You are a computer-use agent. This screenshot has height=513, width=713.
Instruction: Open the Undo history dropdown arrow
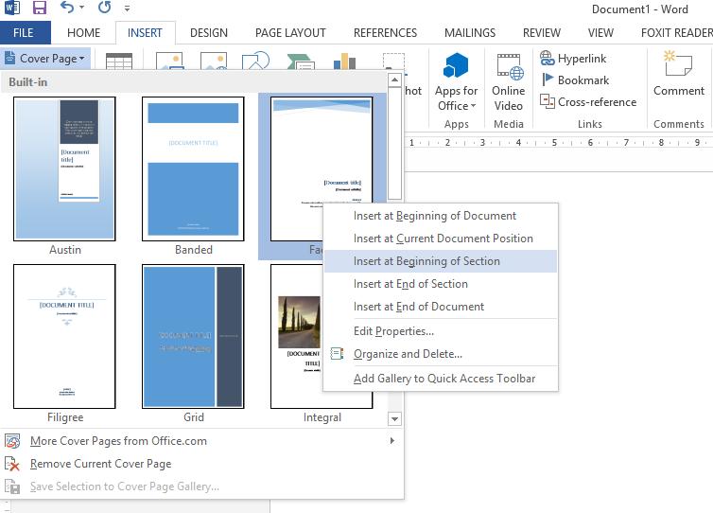coord(82,8)
